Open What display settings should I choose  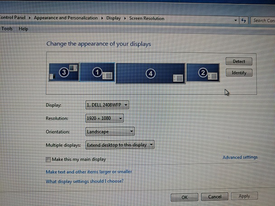85,182
